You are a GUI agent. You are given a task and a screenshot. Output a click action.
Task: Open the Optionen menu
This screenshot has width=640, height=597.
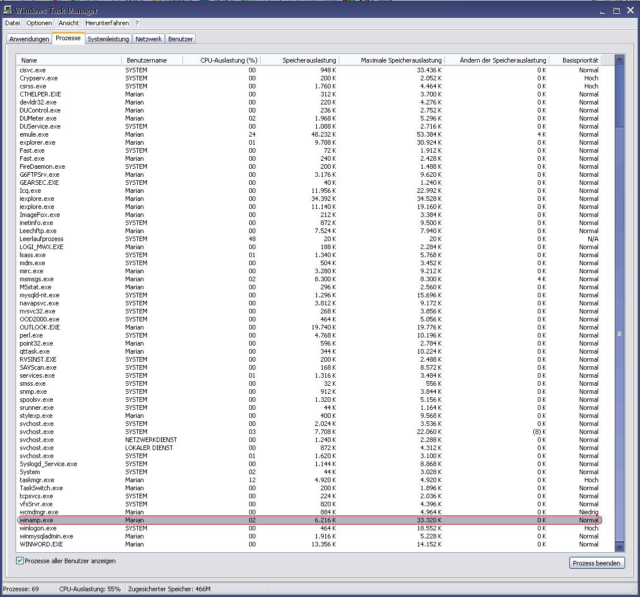(39, 23)
